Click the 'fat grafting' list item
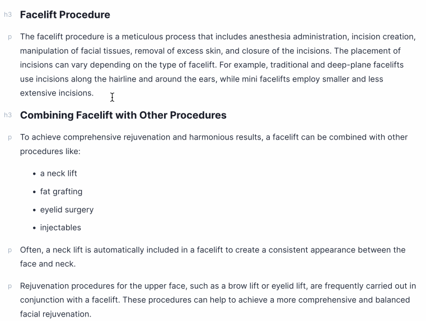 61,191
